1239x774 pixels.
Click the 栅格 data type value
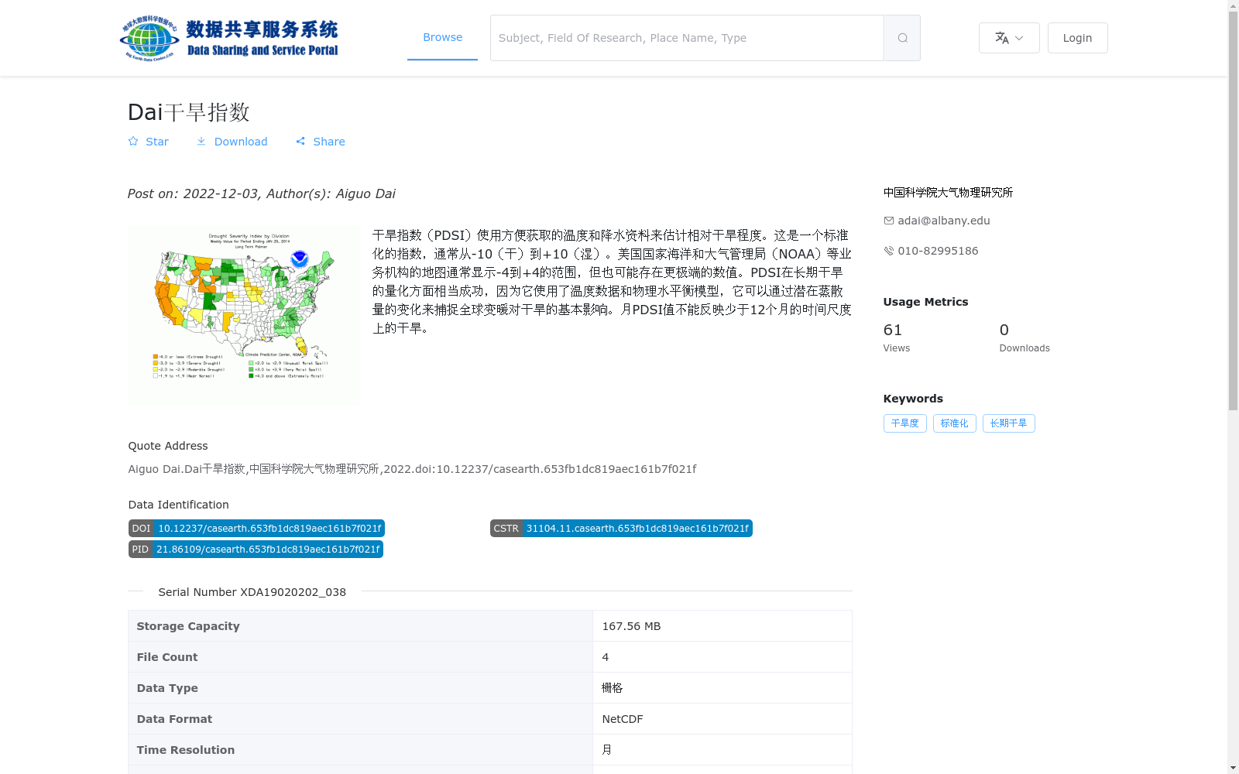(612, 688)
